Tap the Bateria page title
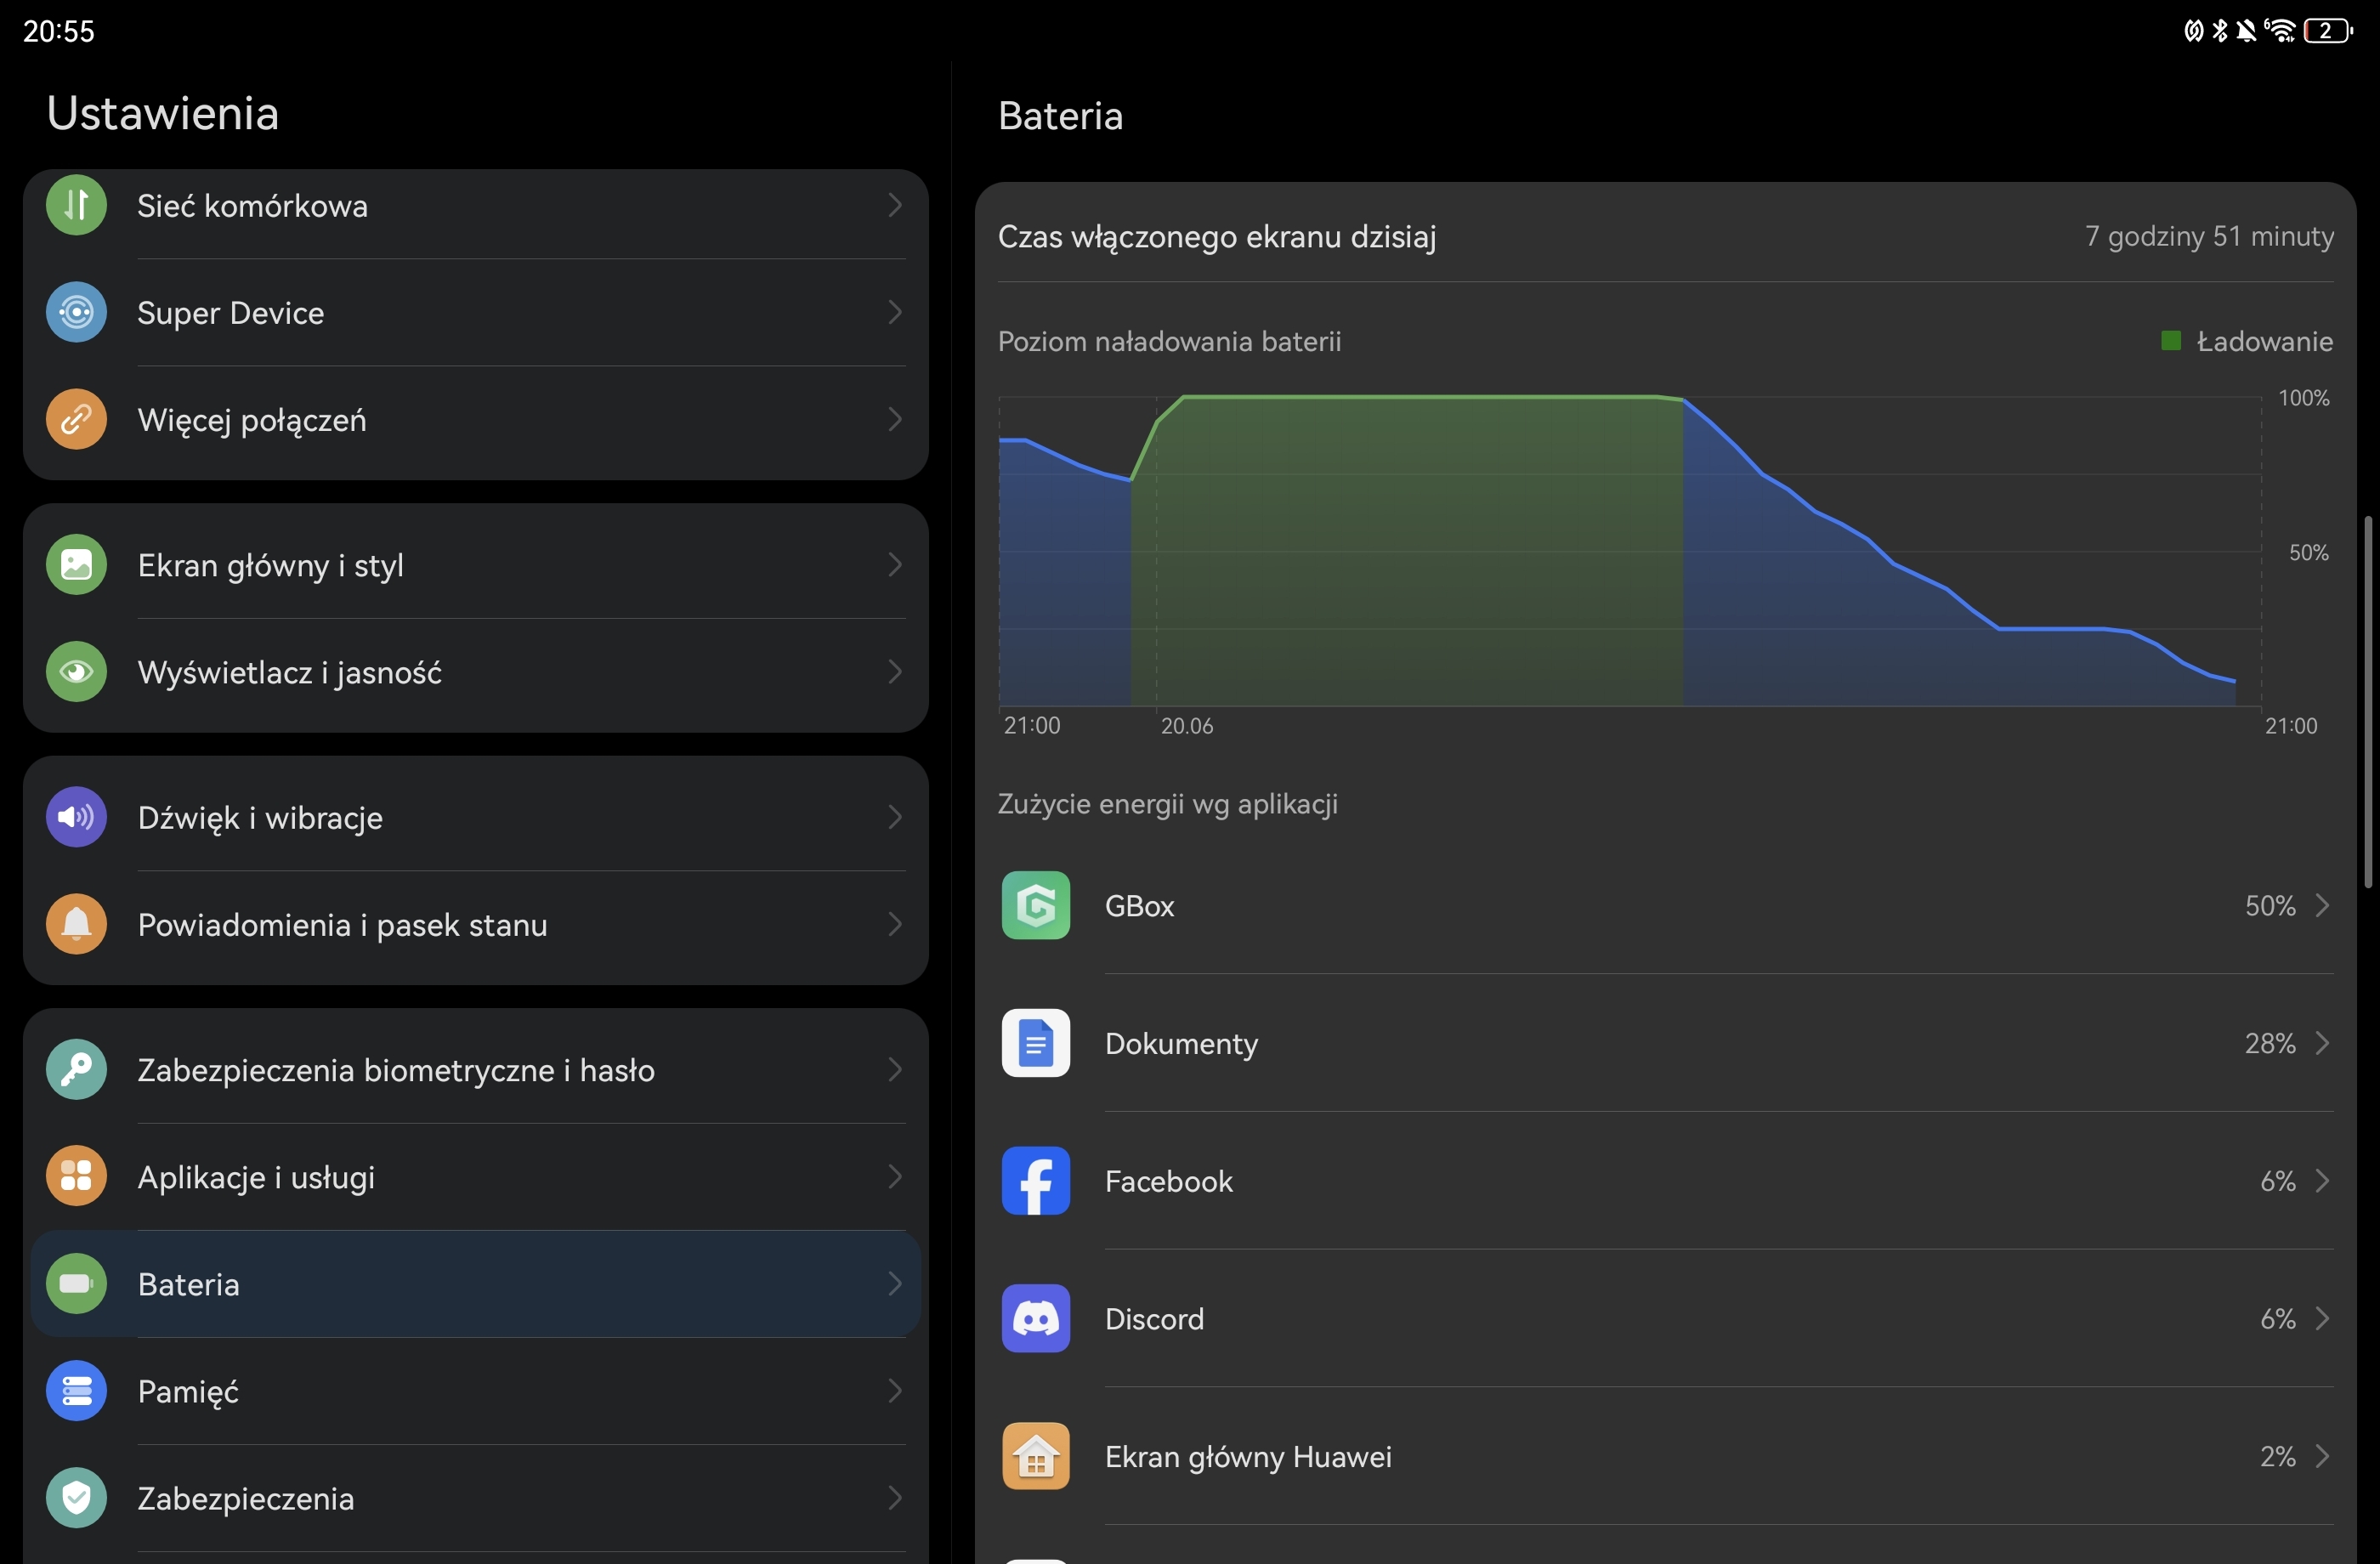Viewport: 2380px width, 1564px height. 1060,115
